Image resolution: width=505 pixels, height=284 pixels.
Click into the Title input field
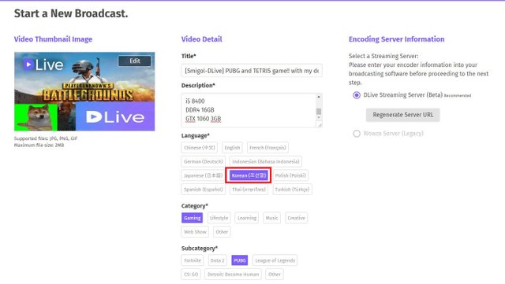pos(252,71)
